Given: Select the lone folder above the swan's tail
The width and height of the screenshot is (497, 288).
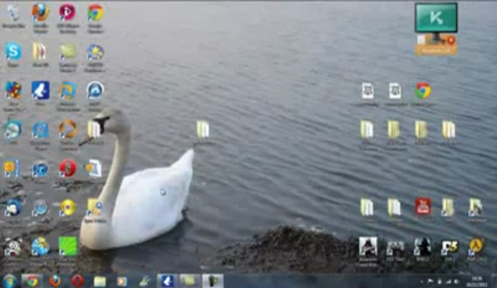Looking at the screenshot, I should (x=203, y=130).
